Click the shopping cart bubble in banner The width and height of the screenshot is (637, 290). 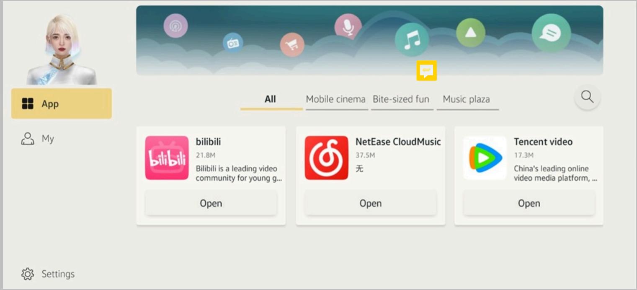(292, 44)
